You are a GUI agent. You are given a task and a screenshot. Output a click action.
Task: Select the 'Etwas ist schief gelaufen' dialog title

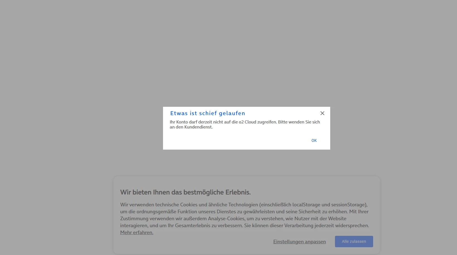pyautogui.click(x=208, y=113)
